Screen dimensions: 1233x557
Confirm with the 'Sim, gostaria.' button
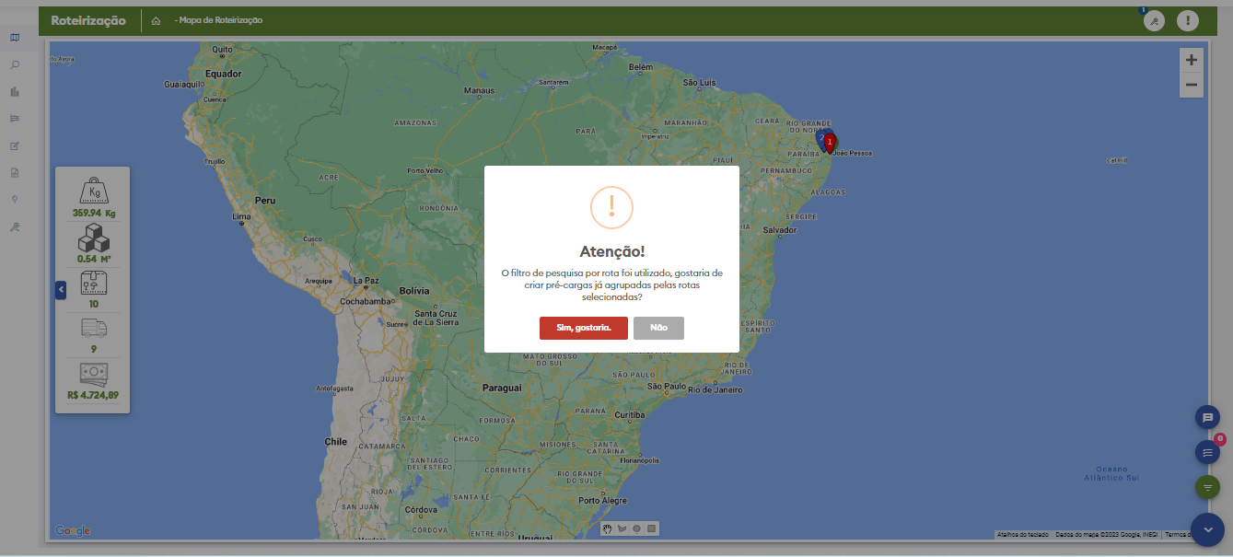584,328
